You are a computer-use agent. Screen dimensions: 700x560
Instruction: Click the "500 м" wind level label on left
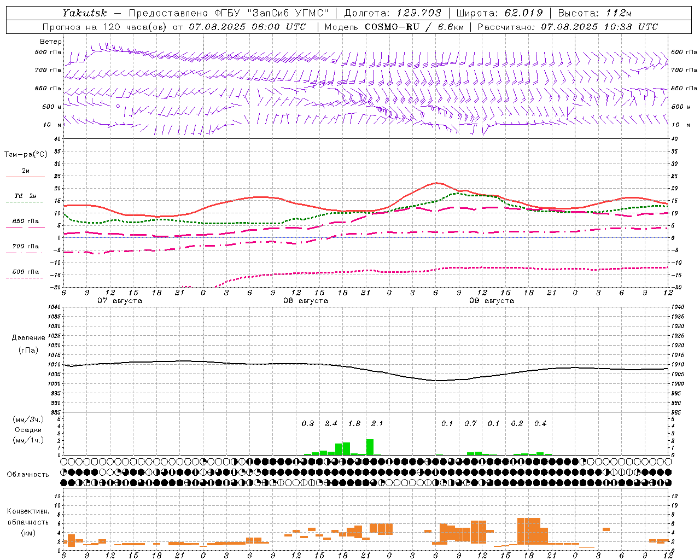click(52, 107)
